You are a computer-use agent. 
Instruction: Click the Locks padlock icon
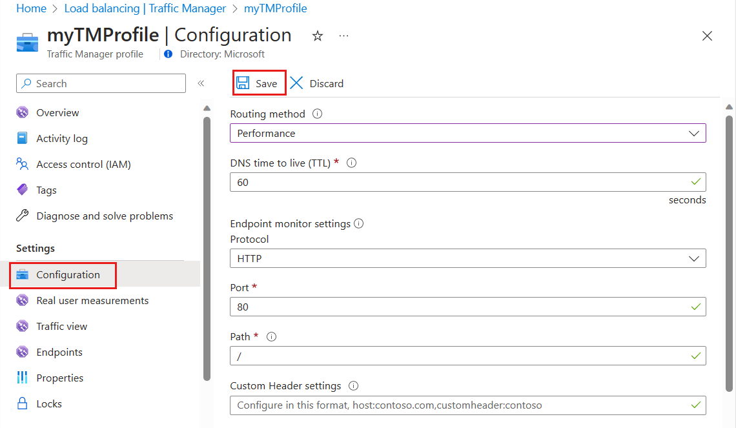pyautogui.click(x=22, y=403)
